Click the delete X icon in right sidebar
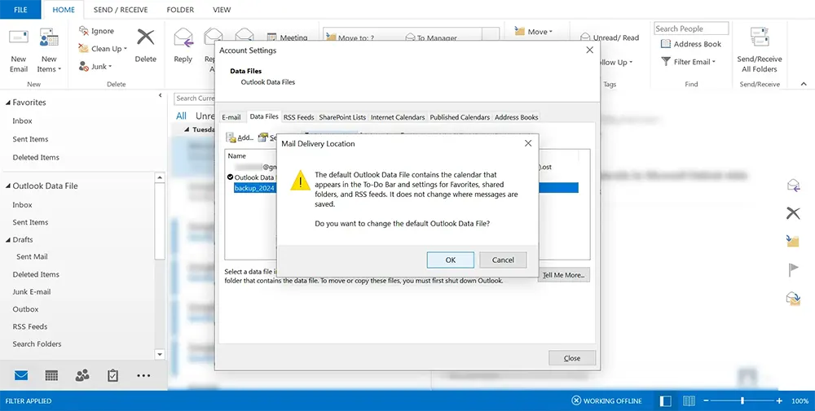The image size is (815, 411). tap(793, 212)
